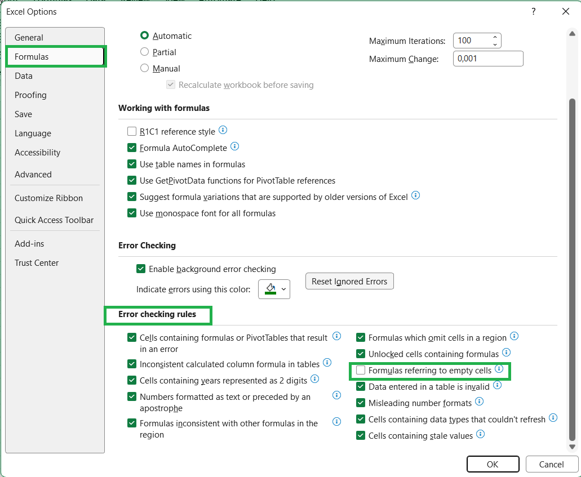Click info icon for Cells containing formulas or PivotTables
Image resolution: width=581 pixels, height=477 pixels.
point(336,336)
